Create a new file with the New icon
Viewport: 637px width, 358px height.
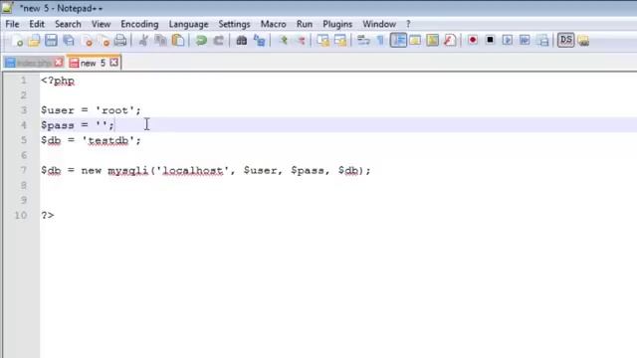(17, 40)
